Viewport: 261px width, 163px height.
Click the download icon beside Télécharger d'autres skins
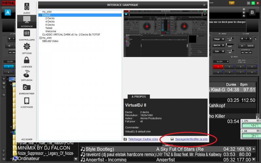point(125,139)
